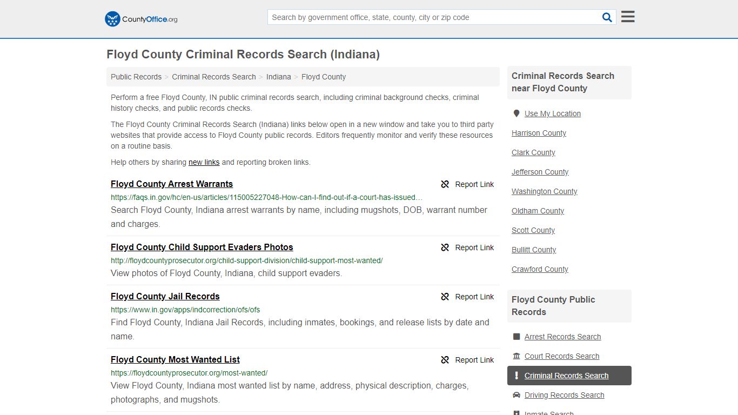
Task: Click the CountyOffice.org logo
Action: (x=141, y=19)
